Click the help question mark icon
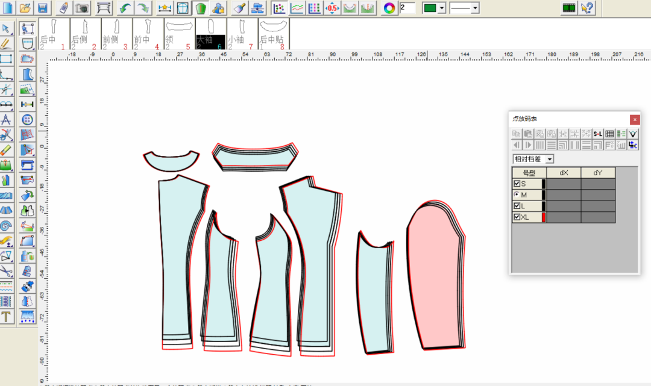Viewport: 651px width, 386px height. (x=587, y=8)
